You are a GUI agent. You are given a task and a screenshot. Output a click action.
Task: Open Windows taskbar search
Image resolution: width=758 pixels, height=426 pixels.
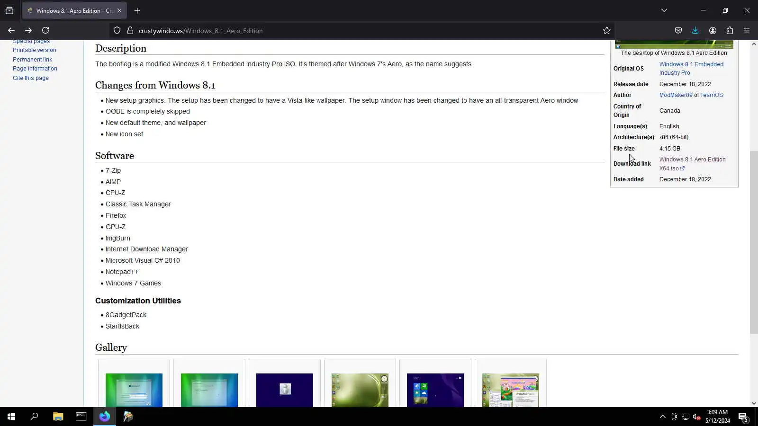coord(34,417)
